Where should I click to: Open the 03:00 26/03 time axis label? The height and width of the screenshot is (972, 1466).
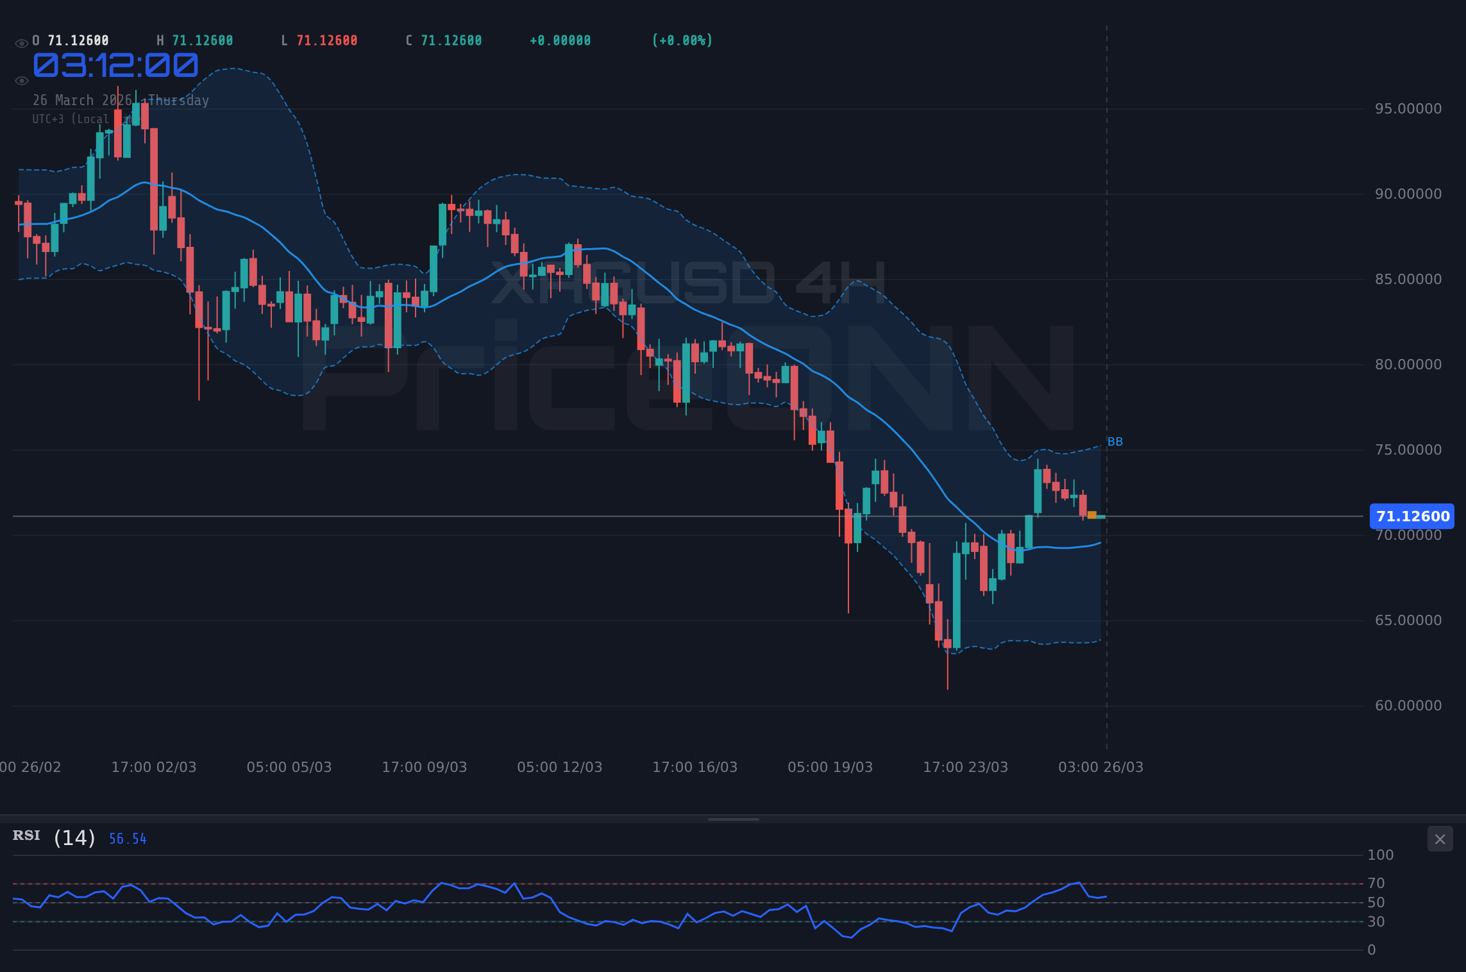tap(1100, 766)
